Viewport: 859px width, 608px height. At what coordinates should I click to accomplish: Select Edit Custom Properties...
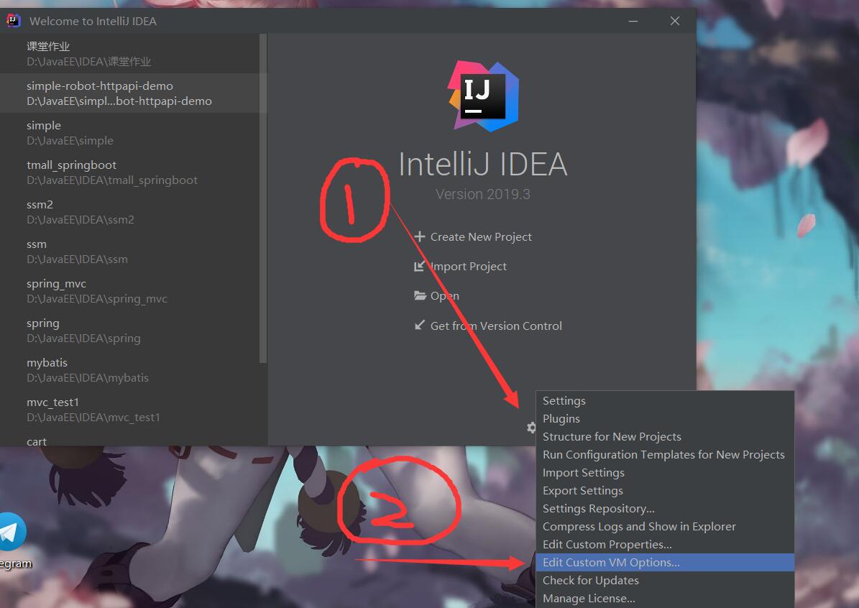point(665,545)
